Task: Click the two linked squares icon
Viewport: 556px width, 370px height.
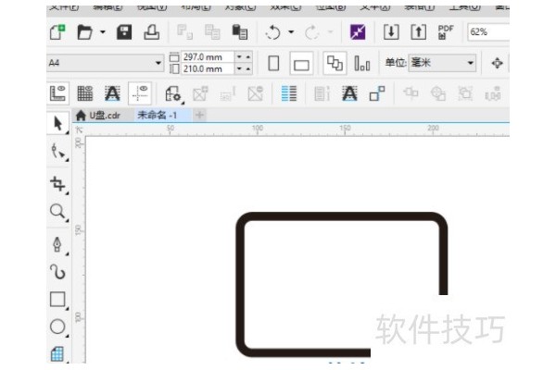Action: [x=377, y=93]
